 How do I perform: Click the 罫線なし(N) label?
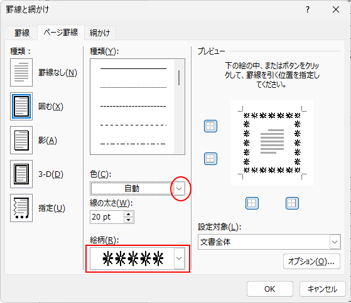[58, 73]
